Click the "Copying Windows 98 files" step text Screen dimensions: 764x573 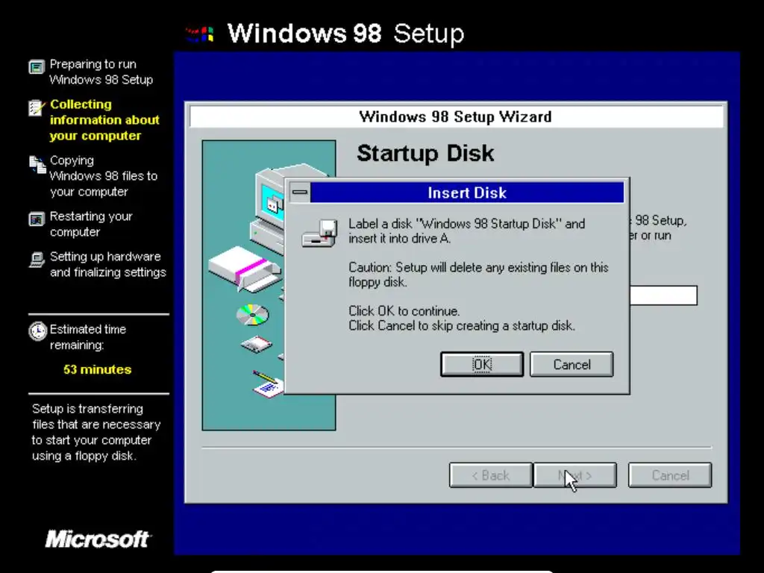[103, 176]
